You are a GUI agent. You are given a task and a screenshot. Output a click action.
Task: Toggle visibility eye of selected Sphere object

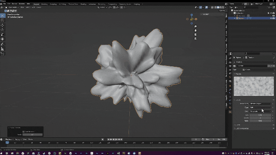click(x=271, y=18)
